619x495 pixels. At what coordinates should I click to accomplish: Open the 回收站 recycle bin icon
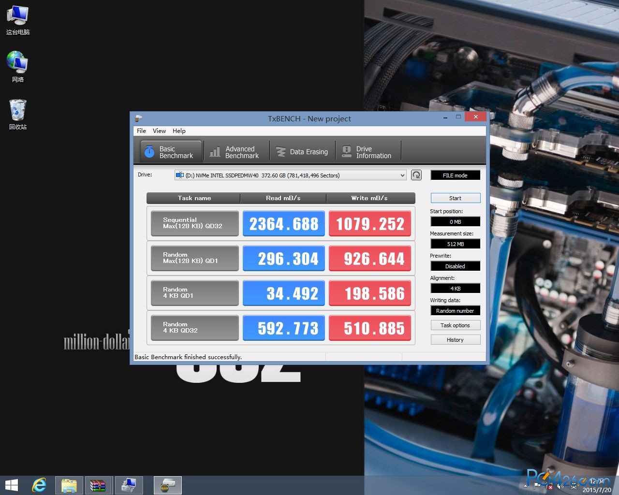click(18, 114)
